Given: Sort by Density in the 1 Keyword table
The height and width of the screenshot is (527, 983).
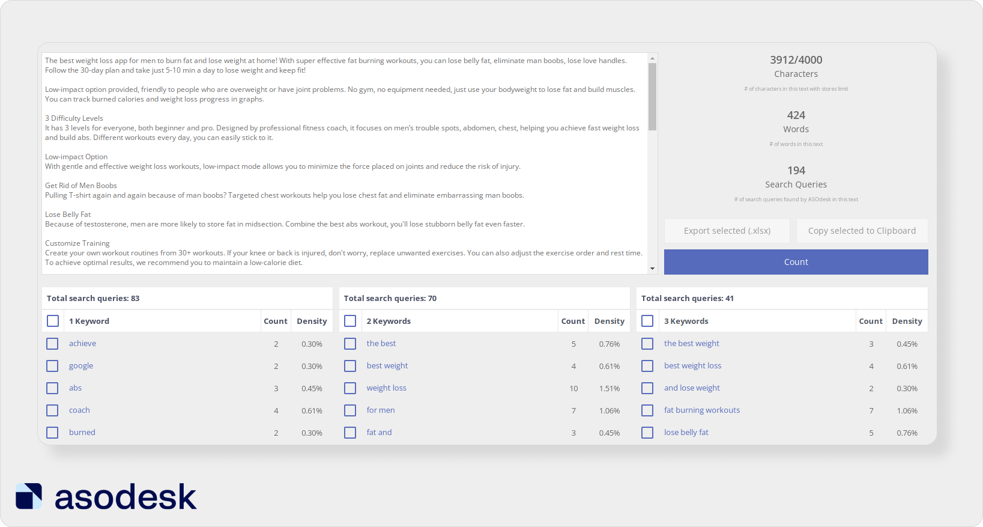Looking at the screenshot, I should tap(312, 321).
